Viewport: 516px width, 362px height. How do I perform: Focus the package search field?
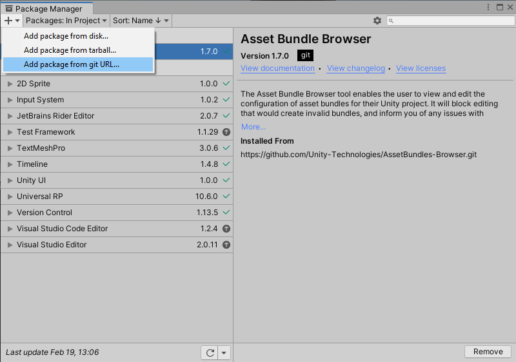tap(450, 21)
